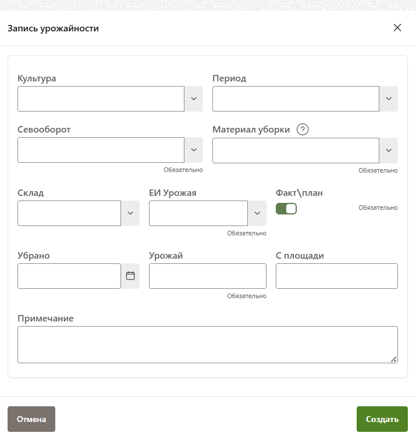
Task: Expand the Склад dropdown
Action: point(130,213)
